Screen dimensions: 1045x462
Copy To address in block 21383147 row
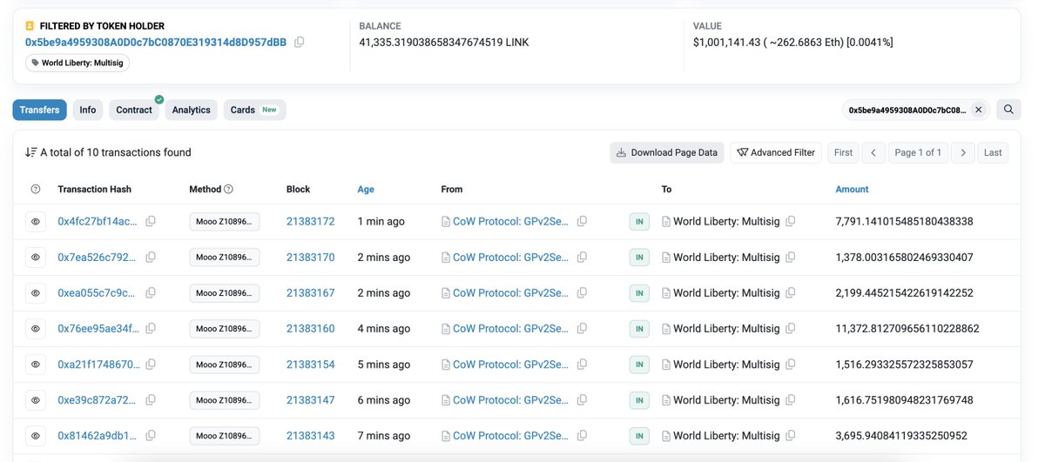tap(791, 400)
